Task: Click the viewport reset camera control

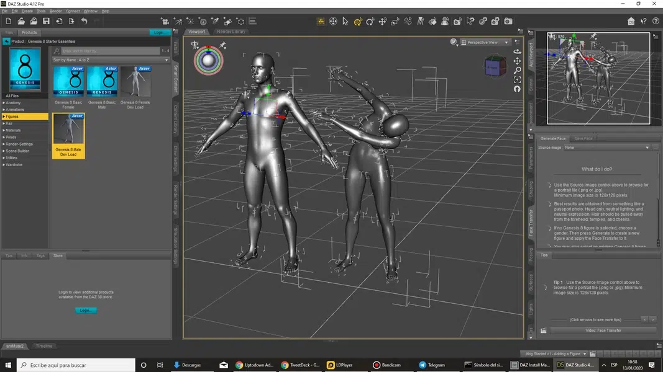Action: (517, 89)
